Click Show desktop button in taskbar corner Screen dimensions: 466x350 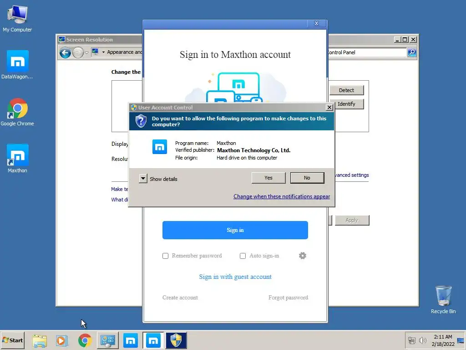461,340
